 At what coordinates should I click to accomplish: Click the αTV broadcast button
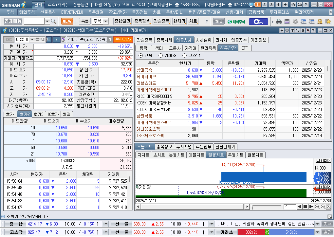(258, 22)
